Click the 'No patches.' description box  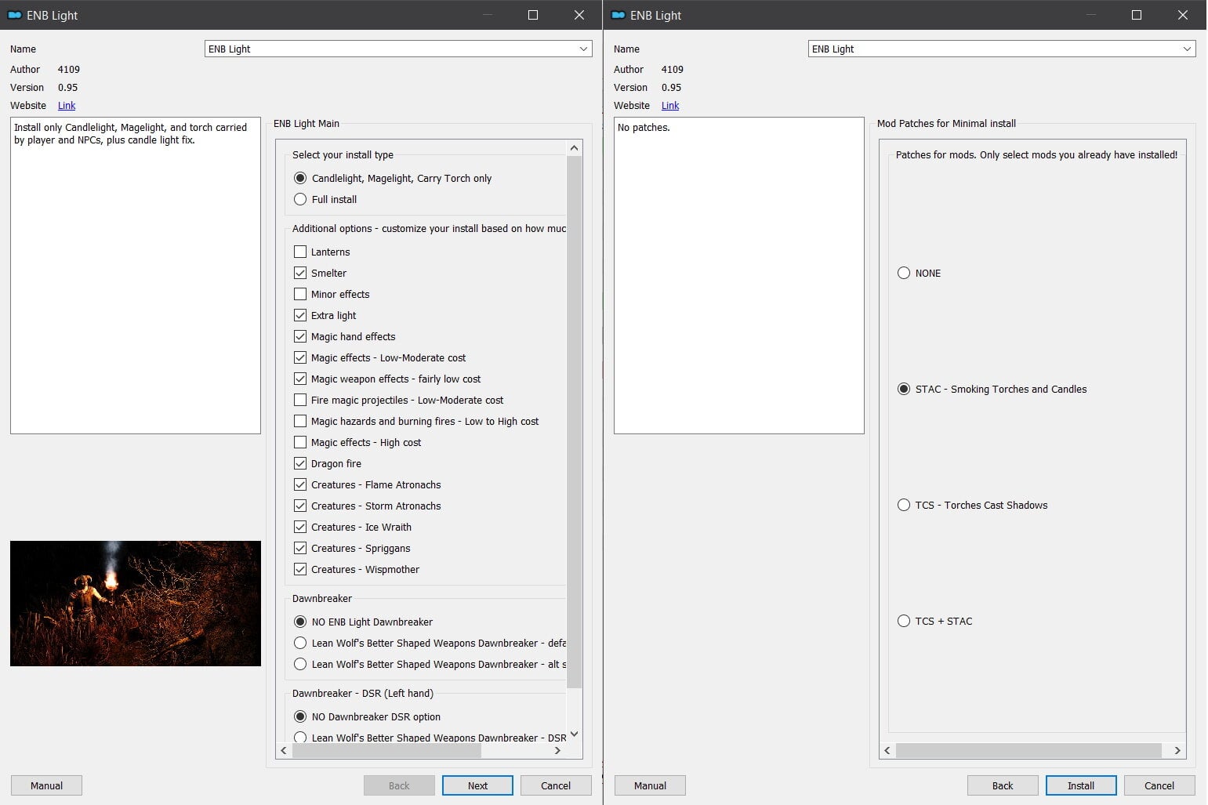click(x=739, y=275)
